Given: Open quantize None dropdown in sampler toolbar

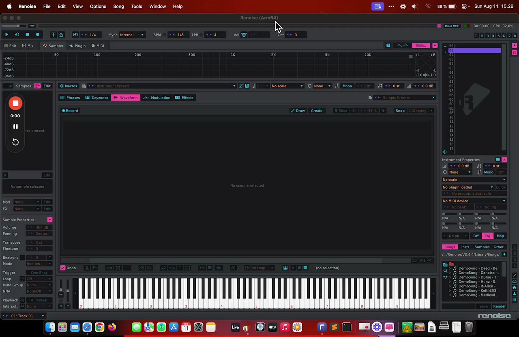Looking at the screenshot, I should [x=322, y=86].
